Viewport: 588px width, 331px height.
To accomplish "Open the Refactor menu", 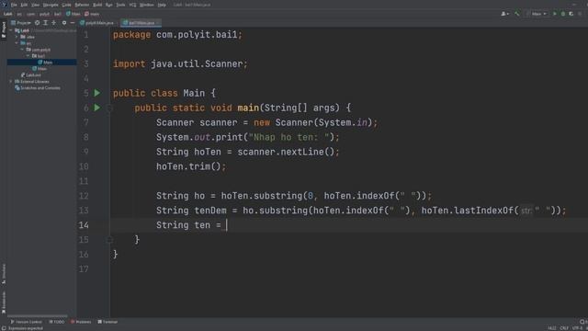I will coord(82,5).
